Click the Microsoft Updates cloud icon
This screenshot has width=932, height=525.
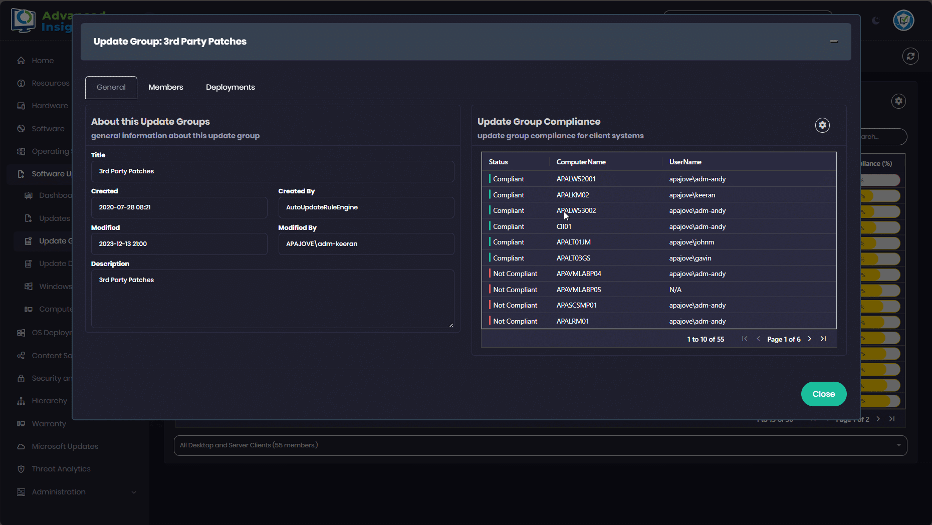coord(21,446)
